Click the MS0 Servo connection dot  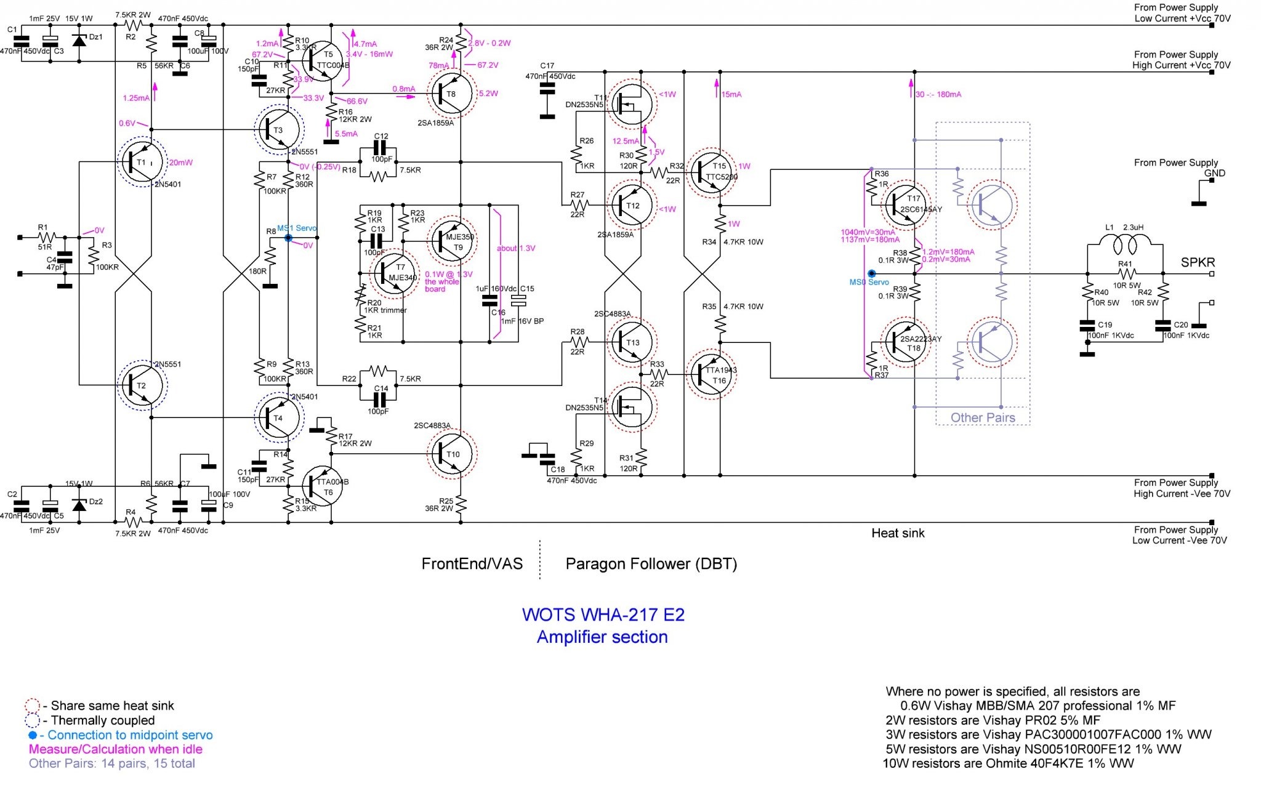pyautogui.click(x=871, y=273)
